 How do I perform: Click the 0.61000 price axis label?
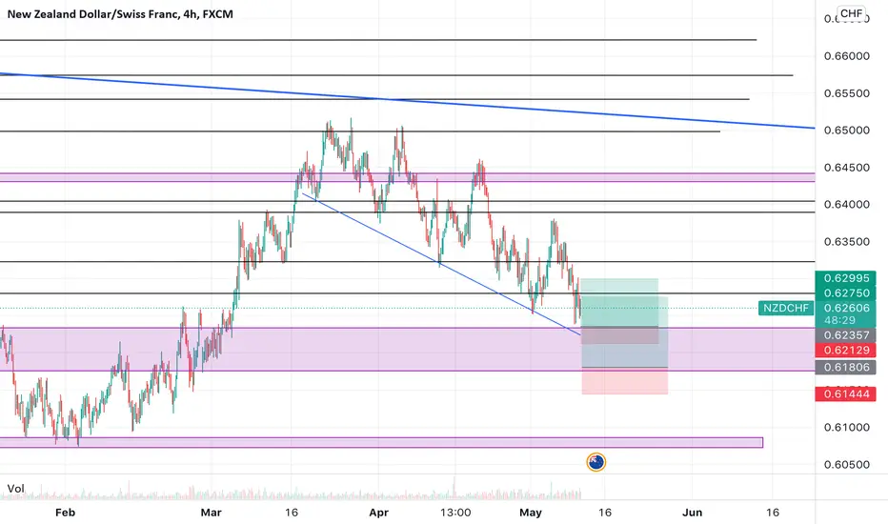pos(846,428)
